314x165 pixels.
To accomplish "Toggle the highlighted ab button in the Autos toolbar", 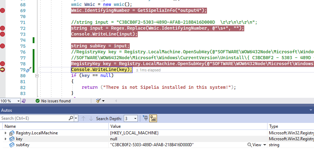I will (x=153, y=118).
